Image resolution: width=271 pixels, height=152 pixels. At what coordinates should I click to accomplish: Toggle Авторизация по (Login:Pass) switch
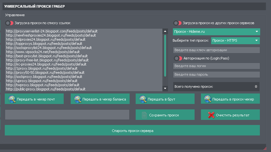pyautogui.click(x=177, y=58)
